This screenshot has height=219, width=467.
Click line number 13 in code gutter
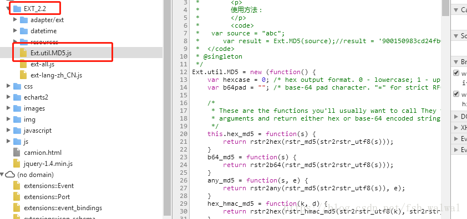[x=184, y=80]
